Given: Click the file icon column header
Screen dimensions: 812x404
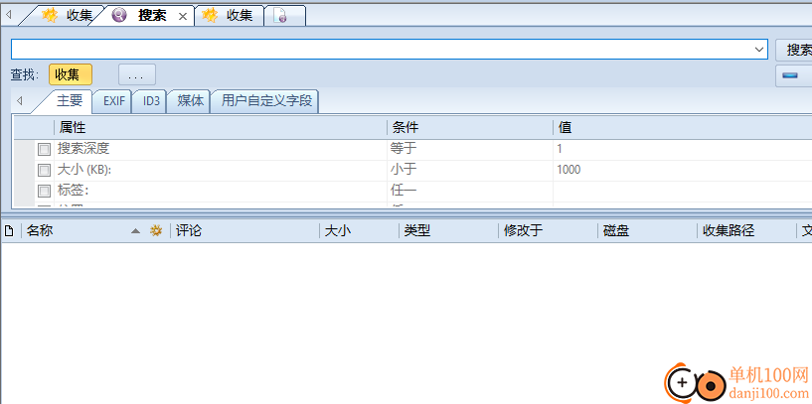Looking at the screenshot, I should click(9, 231).
